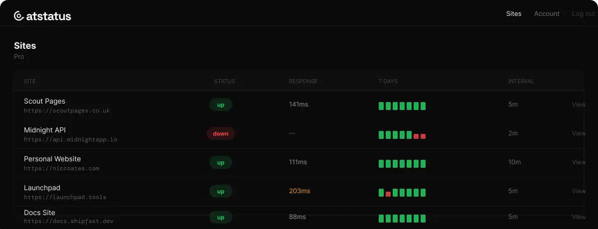Click the Sites page heading
The height and width of the screenshot is (229, 598).
click(x=25, y=45)
